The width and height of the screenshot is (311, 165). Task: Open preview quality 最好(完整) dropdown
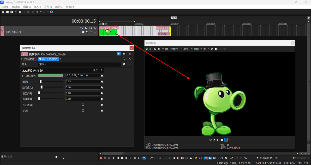pos(171,49)
